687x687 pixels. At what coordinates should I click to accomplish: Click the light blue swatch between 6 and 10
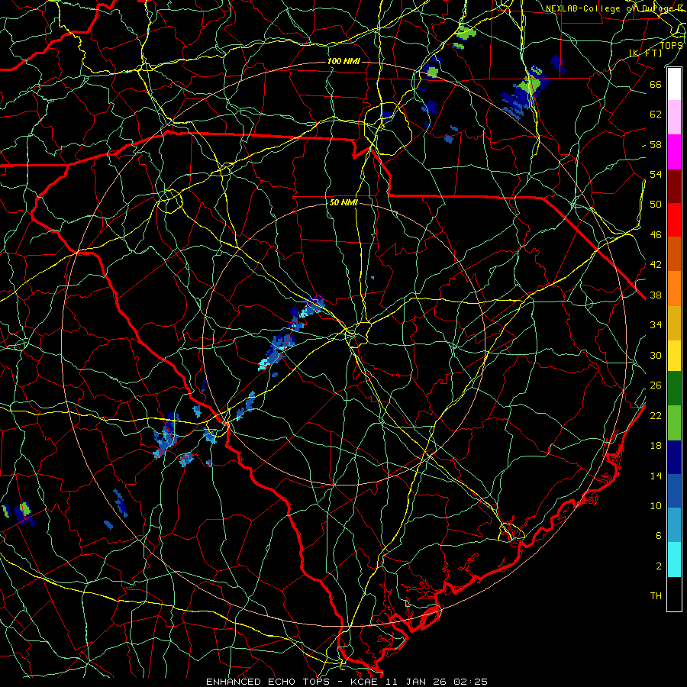(674, 524)
